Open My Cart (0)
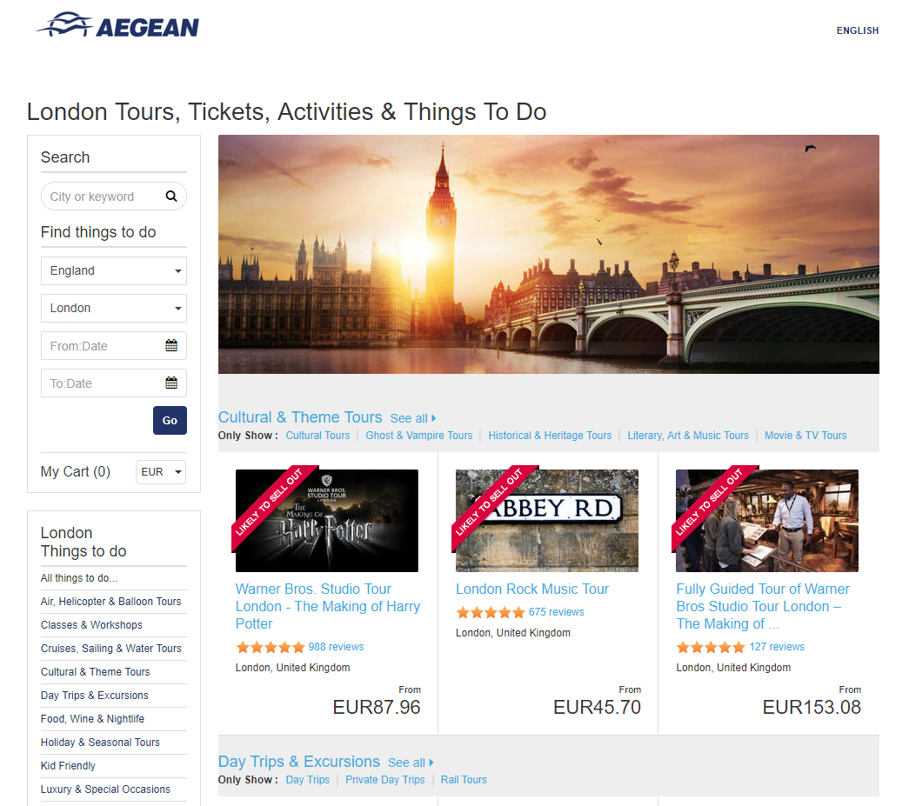909x806 pixels. (76, 471)
